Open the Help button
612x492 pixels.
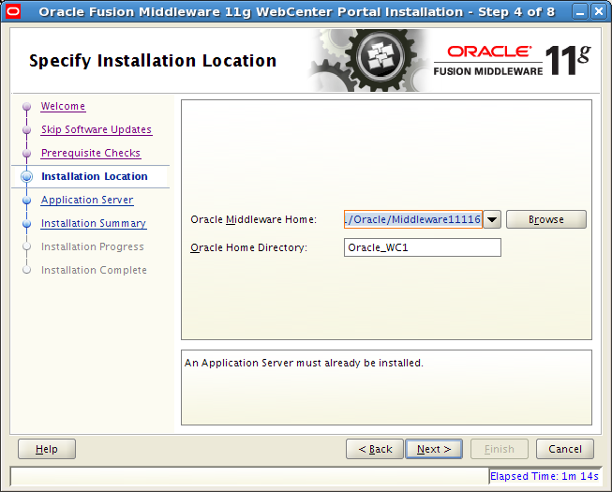pyautogui.click(x=47, y=449)
